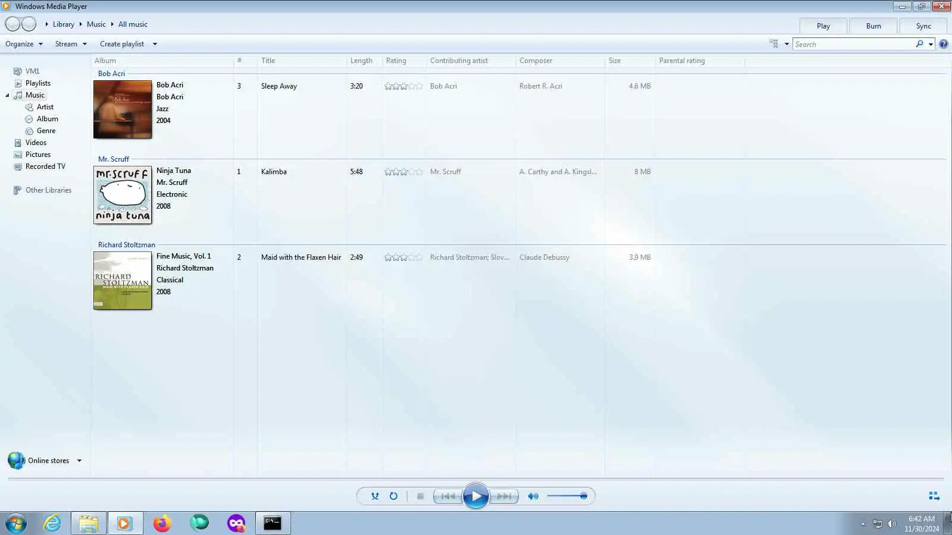Mute the volume speaker icon
Viewport: 952px width, 535px height.
pyautogui.click(x=533, y=496)
